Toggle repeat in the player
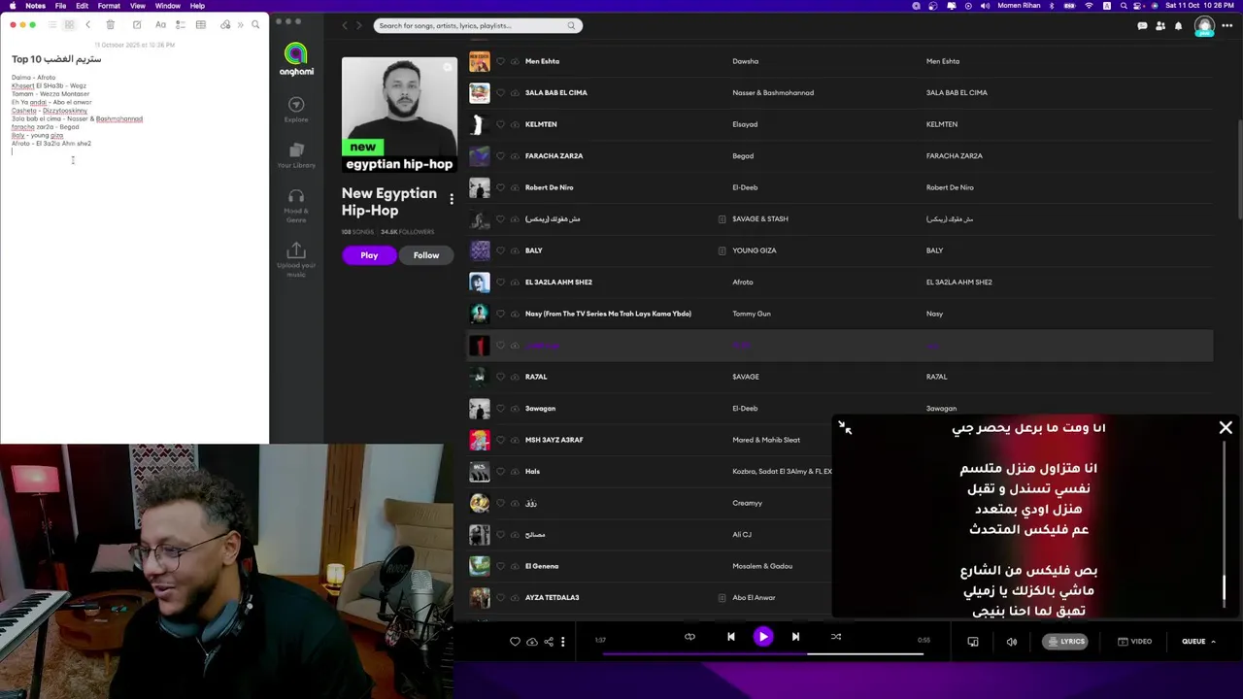The height and width of the screenshot is (699, 1243). tap(689, 637)
